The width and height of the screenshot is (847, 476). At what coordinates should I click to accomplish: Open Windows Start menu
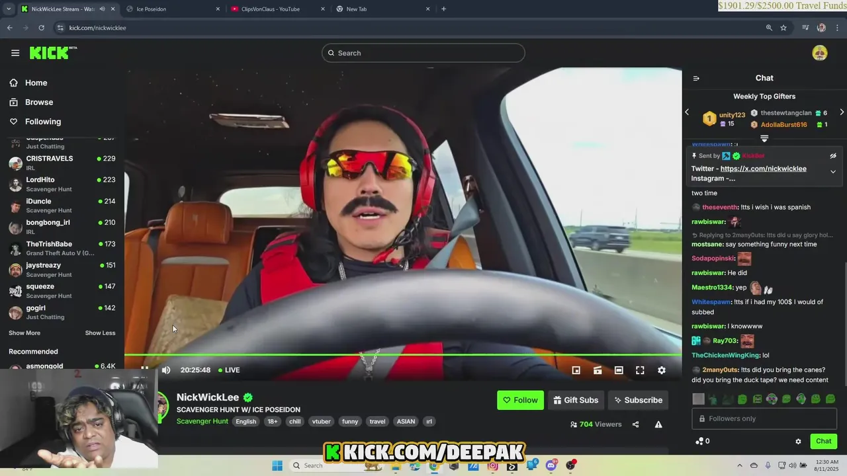point(277,465)
